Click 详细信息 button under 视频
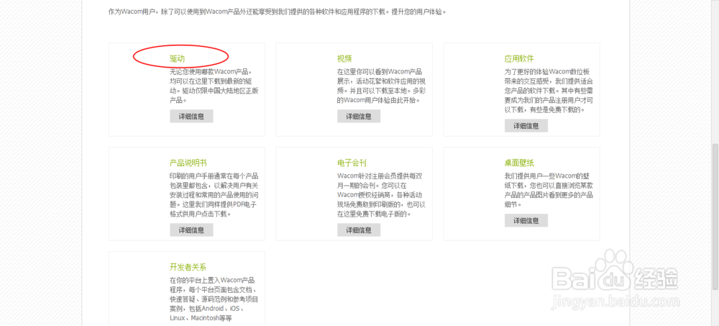The height and width of the screenshot is (326, 719). point(359,116)
